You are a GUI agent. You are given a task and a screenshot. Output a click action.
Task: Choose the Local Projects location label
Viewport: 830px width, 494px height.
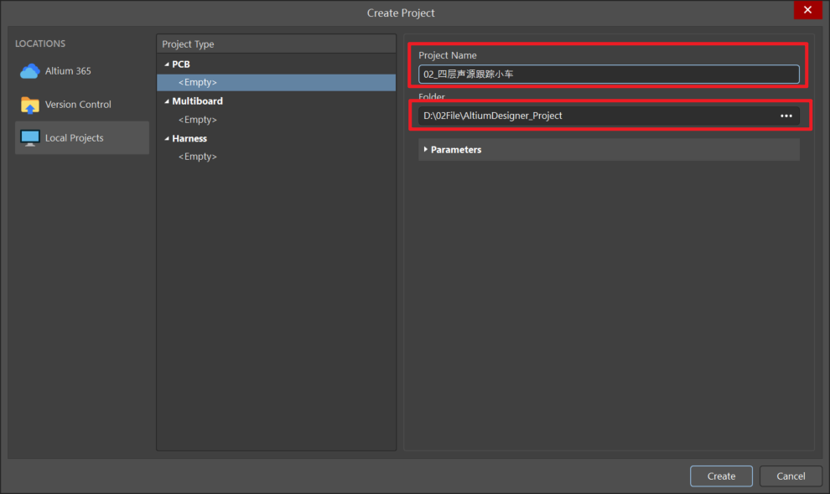74,138
